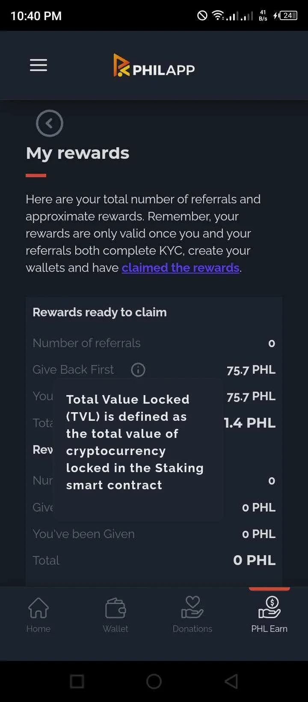The height and width of the screenshot is (702, 308).
Task: Open the hamburger menu
Action: 38,65
